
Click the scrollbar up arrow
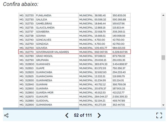(x=163, y=15)
